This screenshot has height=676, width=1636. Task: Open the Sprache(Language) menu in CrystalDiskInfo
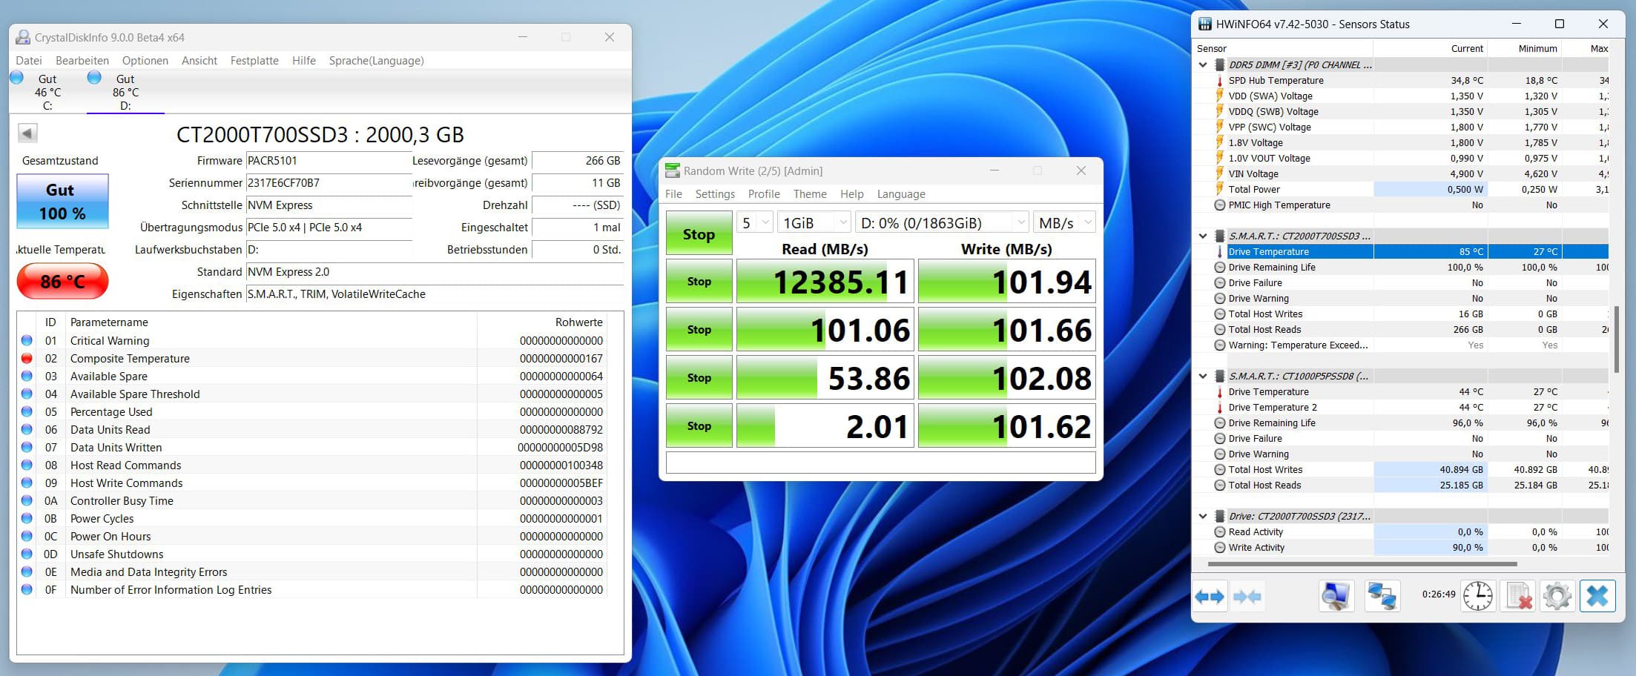[x=376, y=61]
